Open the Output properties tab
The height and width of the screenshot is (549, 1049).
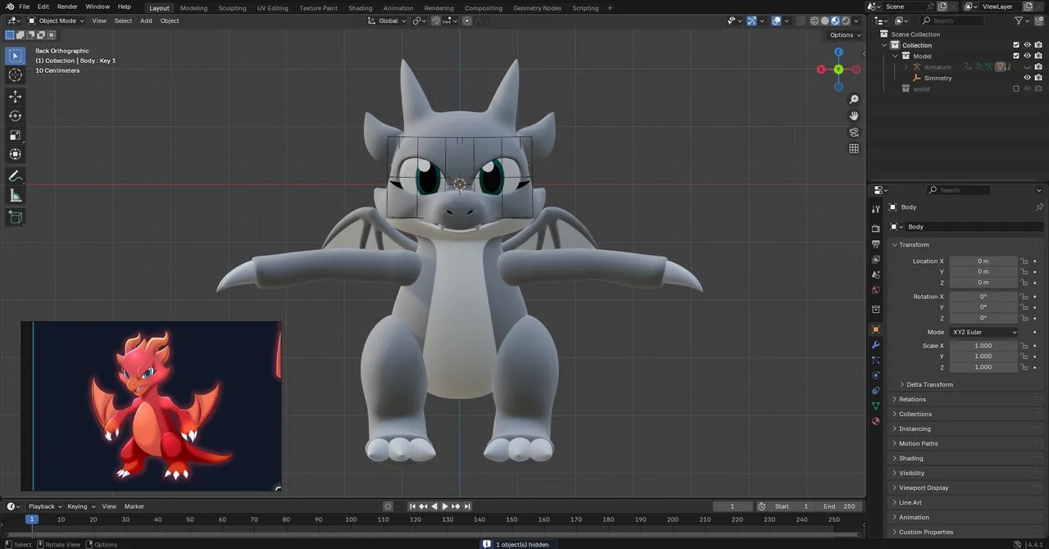click(875, 244)
